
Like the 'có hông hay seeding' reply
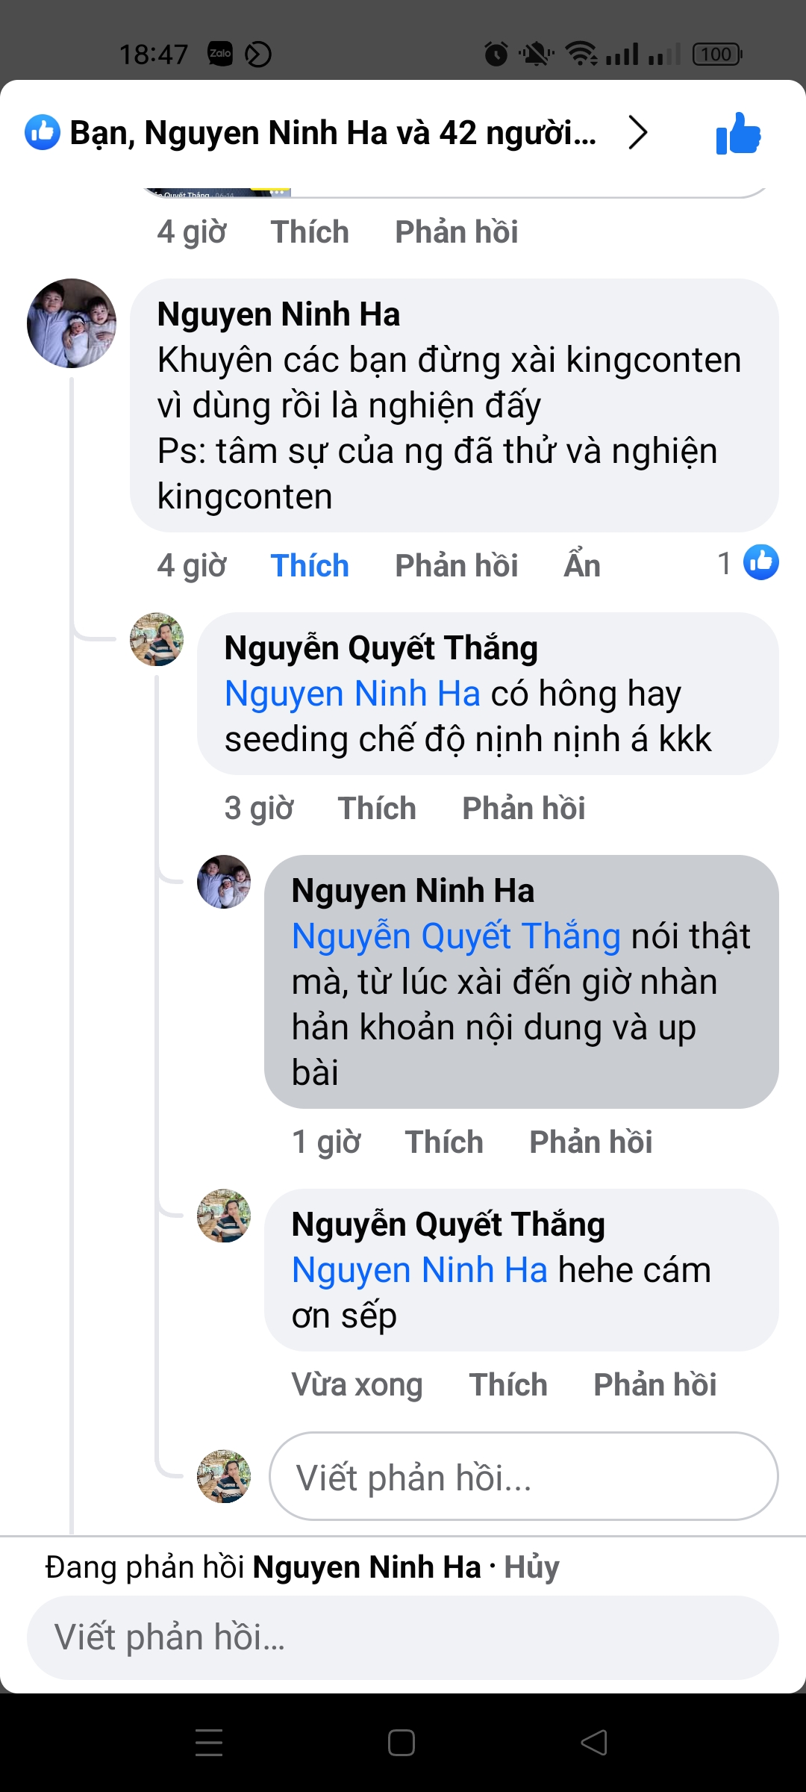pos(377,809)
